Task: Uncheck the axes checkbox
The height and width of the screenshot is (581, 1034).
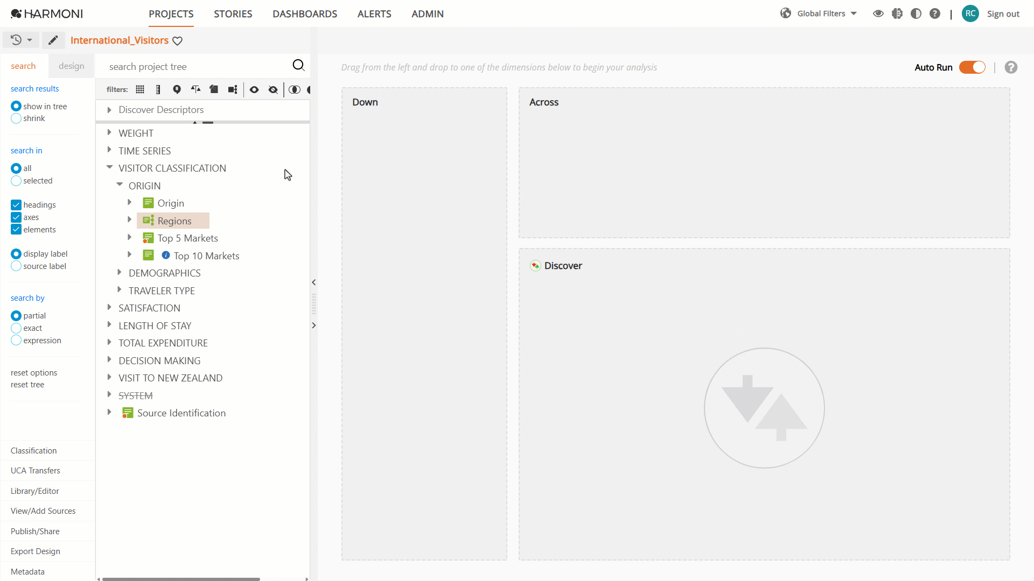Action: pos(16,217)
